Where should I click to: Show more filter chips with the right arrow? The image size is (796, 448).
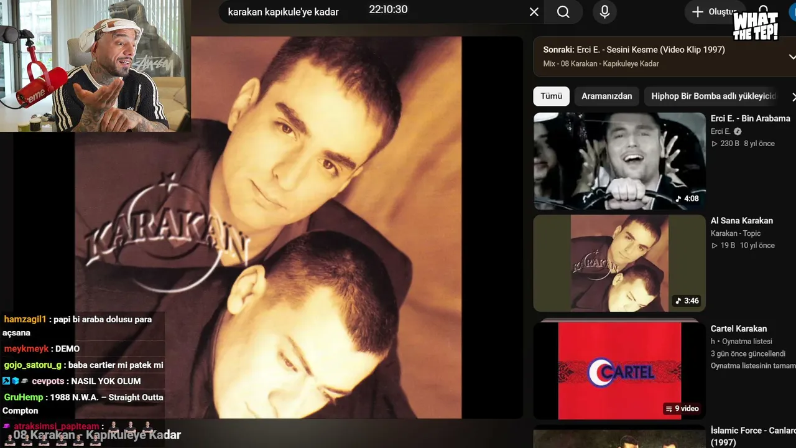793,96
